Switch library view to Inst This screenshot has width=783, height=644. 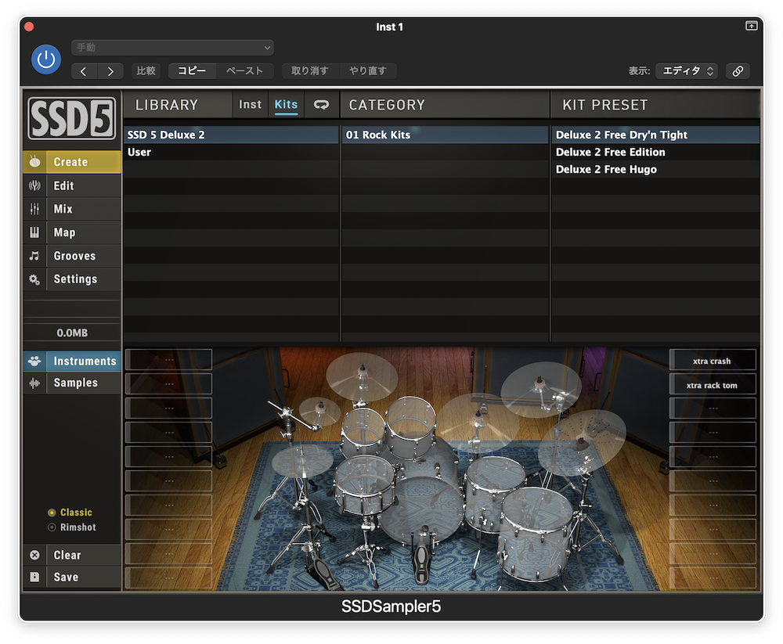tap(251, 104)
